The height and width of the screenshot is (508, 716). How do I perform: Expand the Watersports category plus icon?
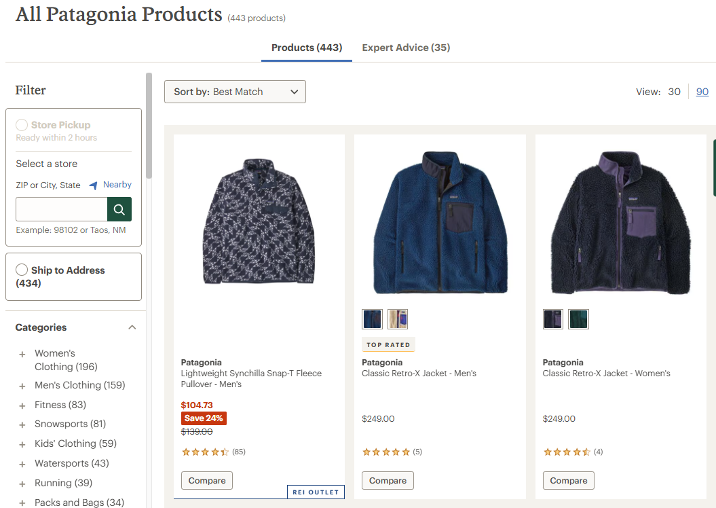point(22,464)
